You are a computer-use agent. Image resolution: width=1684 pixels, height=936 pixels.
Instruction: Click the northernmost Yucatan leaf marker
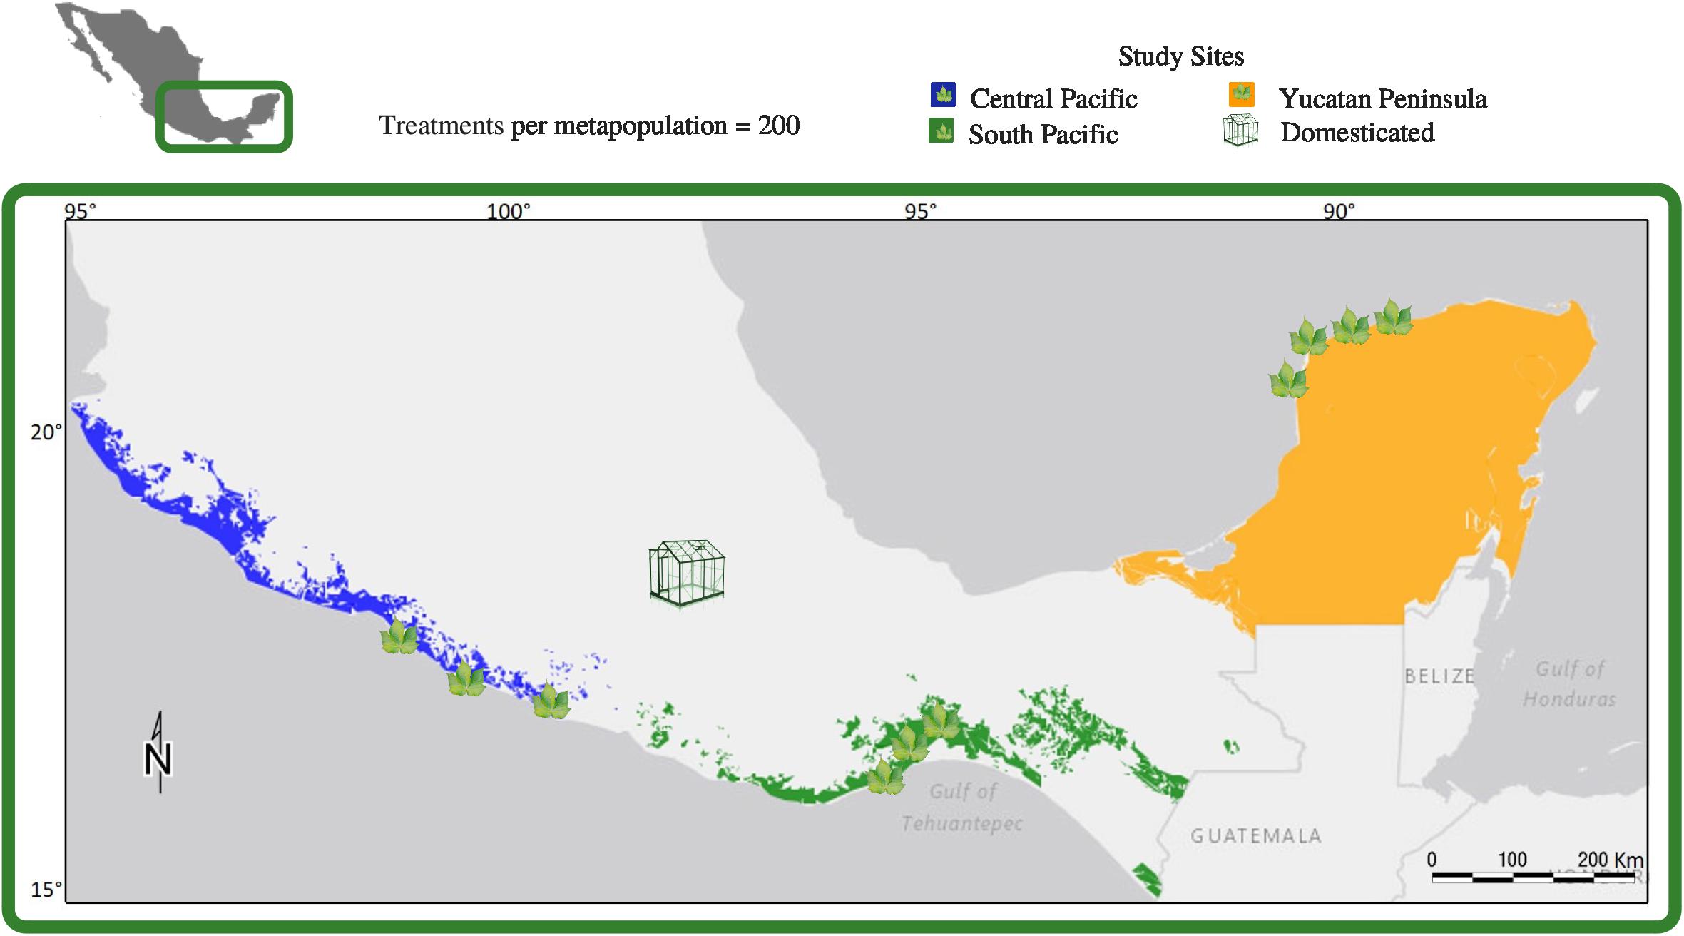[x=1392, y=317]
